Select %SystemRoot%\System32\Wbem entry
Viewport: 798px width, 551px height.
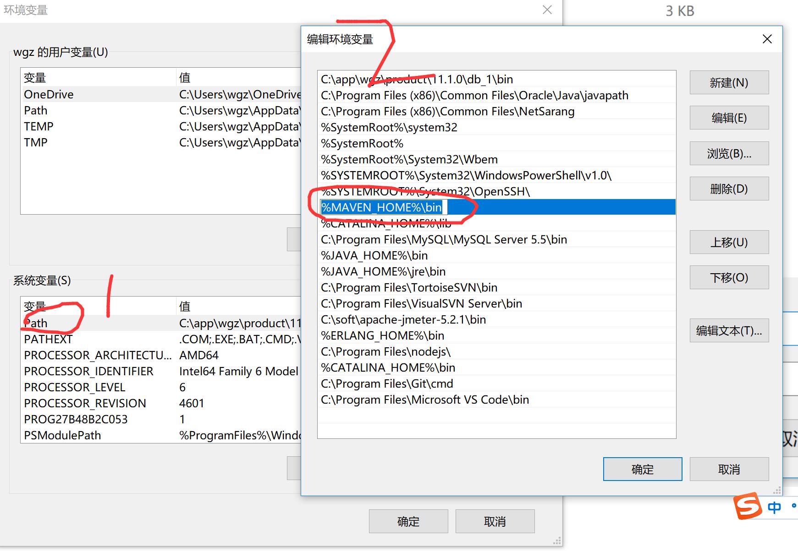[x=496, y=159]
